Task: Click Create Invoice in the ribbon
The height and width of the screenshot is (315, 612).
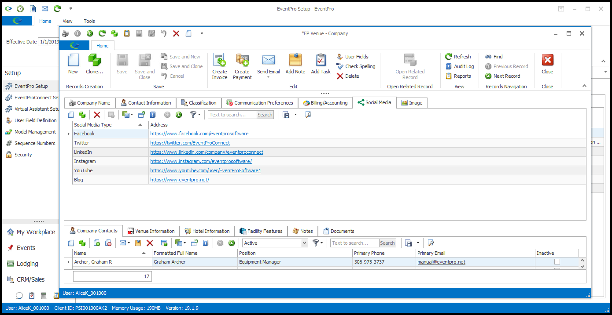Action: click(x=219, y=66)
